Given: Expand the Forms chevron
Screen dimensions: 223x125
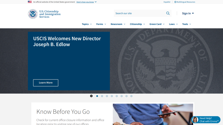Looking at the screenshot, I should [x=105, y=24].
